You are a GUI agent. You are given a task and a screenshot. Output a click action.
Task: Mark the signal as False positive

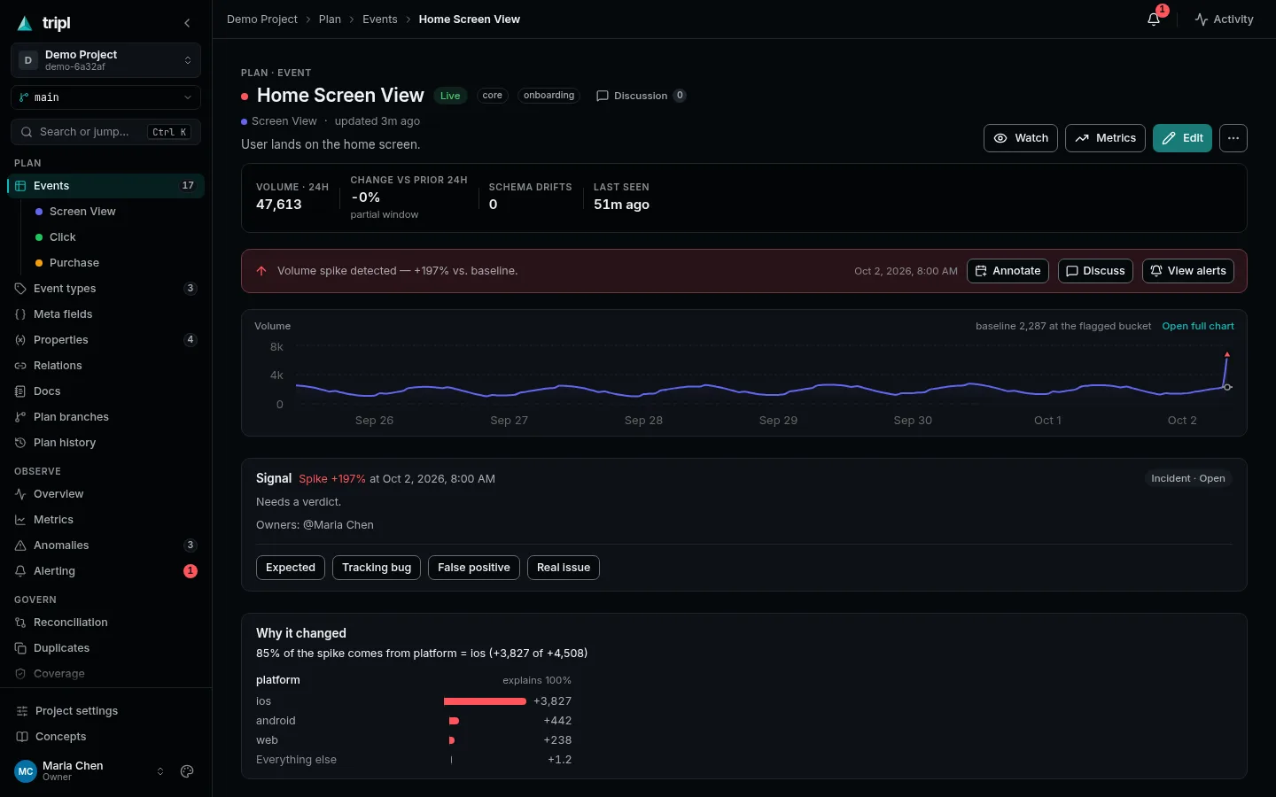coord(474,568)
